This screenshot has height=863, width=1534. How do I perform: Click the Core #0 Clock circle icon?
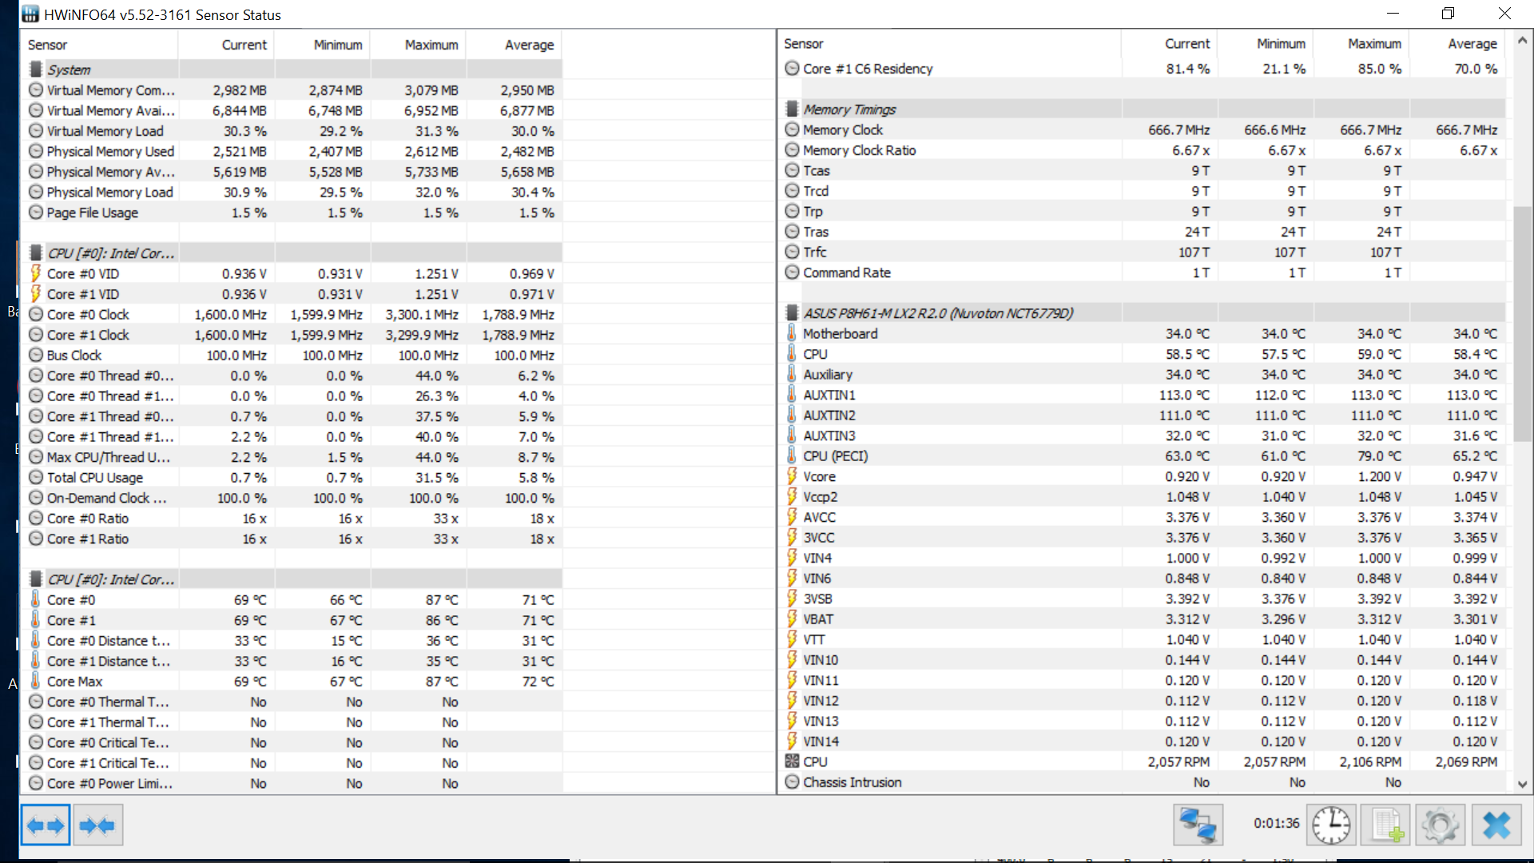(36, 314)
